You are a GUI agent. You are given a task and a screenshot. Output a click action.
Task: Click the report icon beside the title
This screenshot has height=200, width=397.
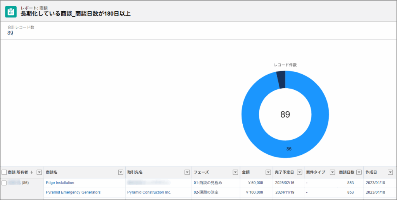click(11, 12)
